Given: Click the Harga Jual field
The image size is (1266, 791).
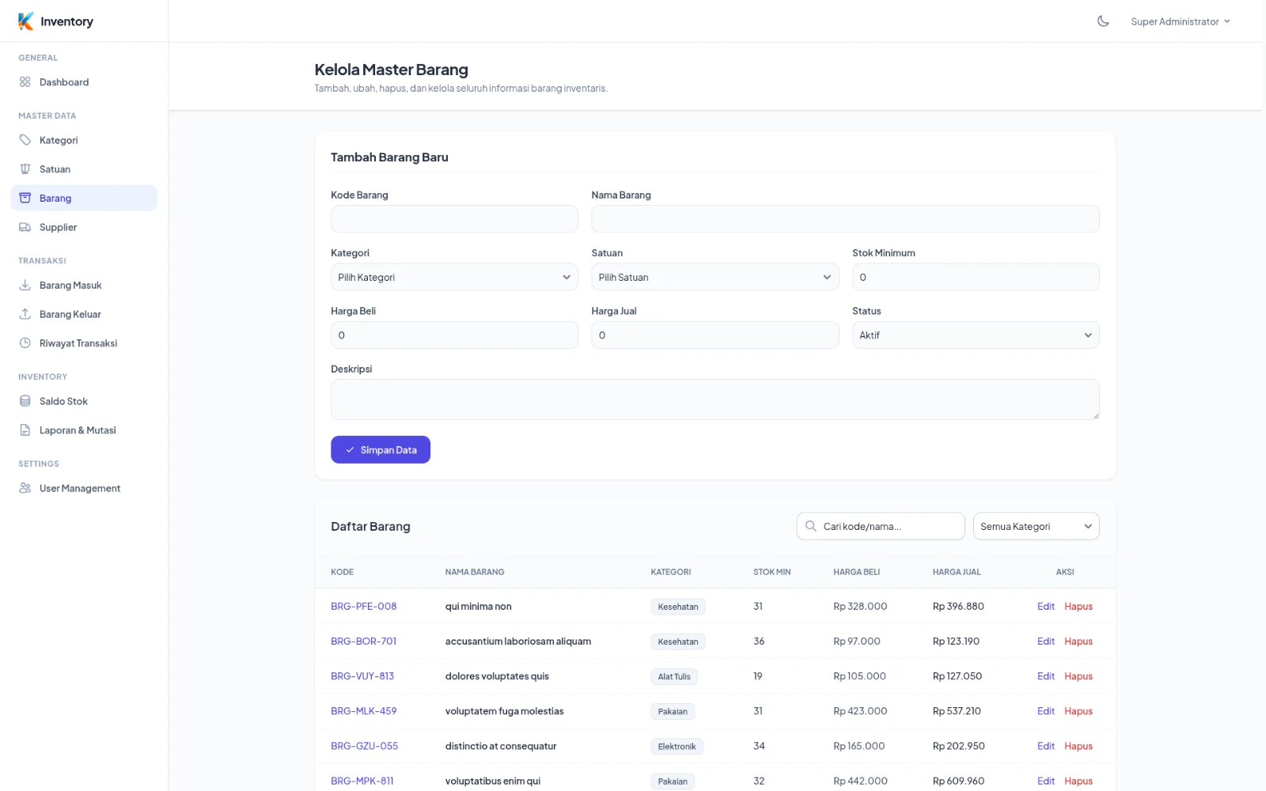Looking at the screenshot, I should point(714,335).
